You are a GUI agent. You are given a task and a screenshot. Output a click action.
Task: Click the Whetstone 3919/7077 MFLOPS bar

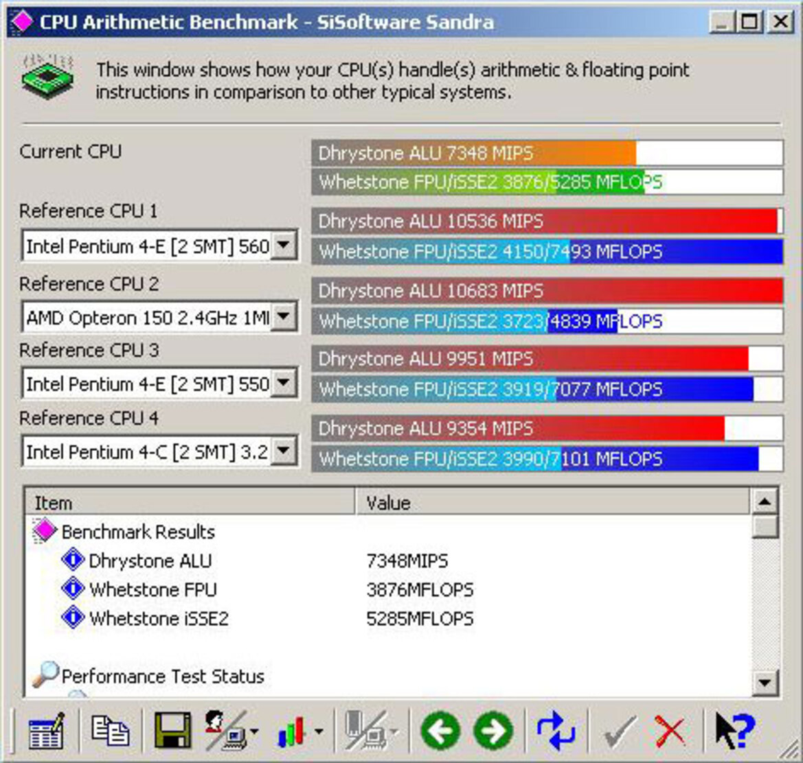[x=547, y=389]
